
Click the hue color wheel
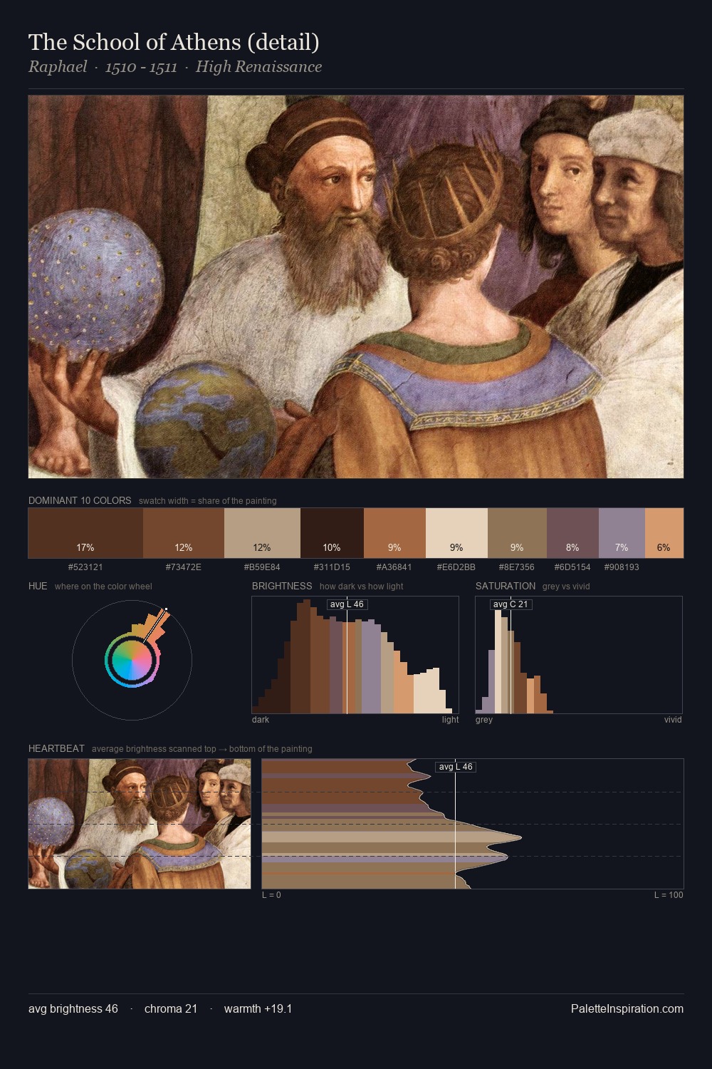point(132,660)
